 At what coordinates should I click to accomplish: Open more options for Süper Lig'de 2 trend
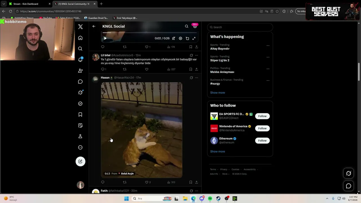[x=268, y=57]
